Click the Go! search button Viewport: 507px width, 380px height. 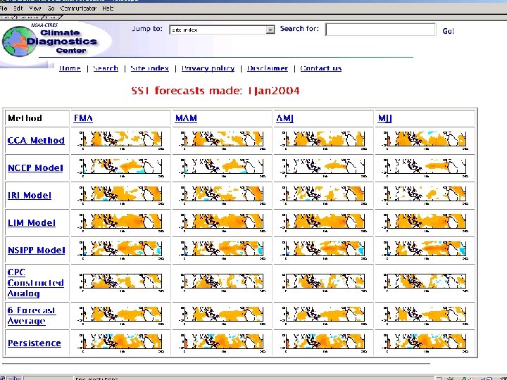tap(448, 31)
